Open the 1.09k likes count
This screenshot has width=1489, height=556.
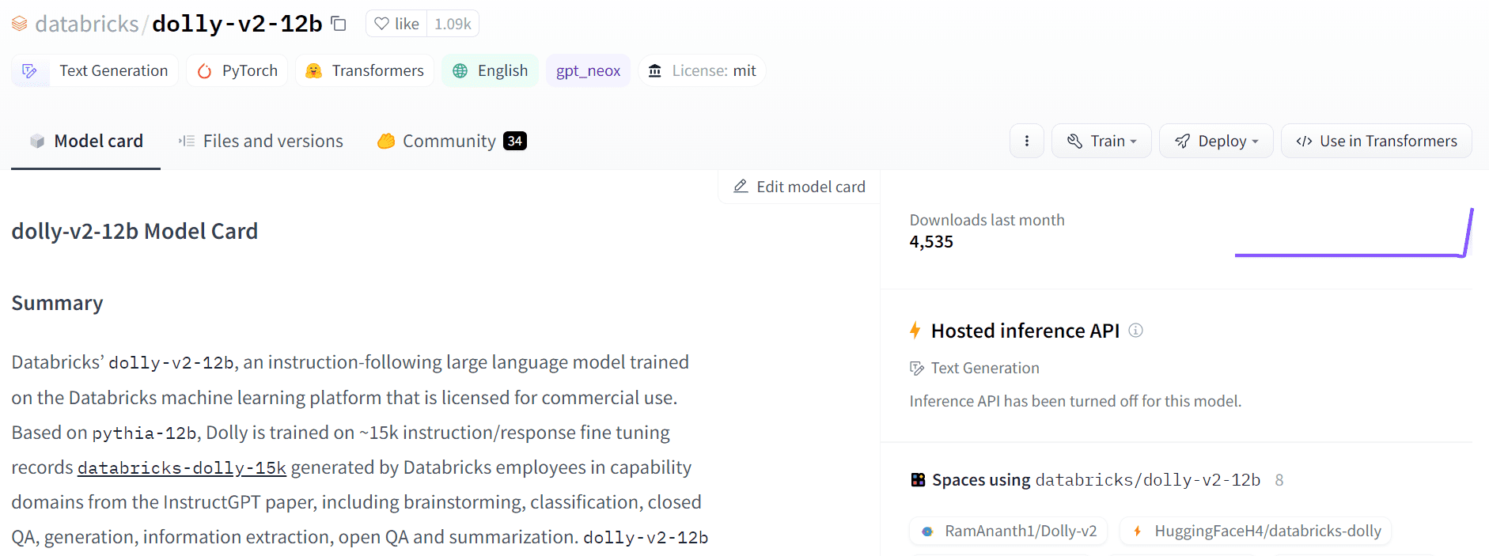453,24
